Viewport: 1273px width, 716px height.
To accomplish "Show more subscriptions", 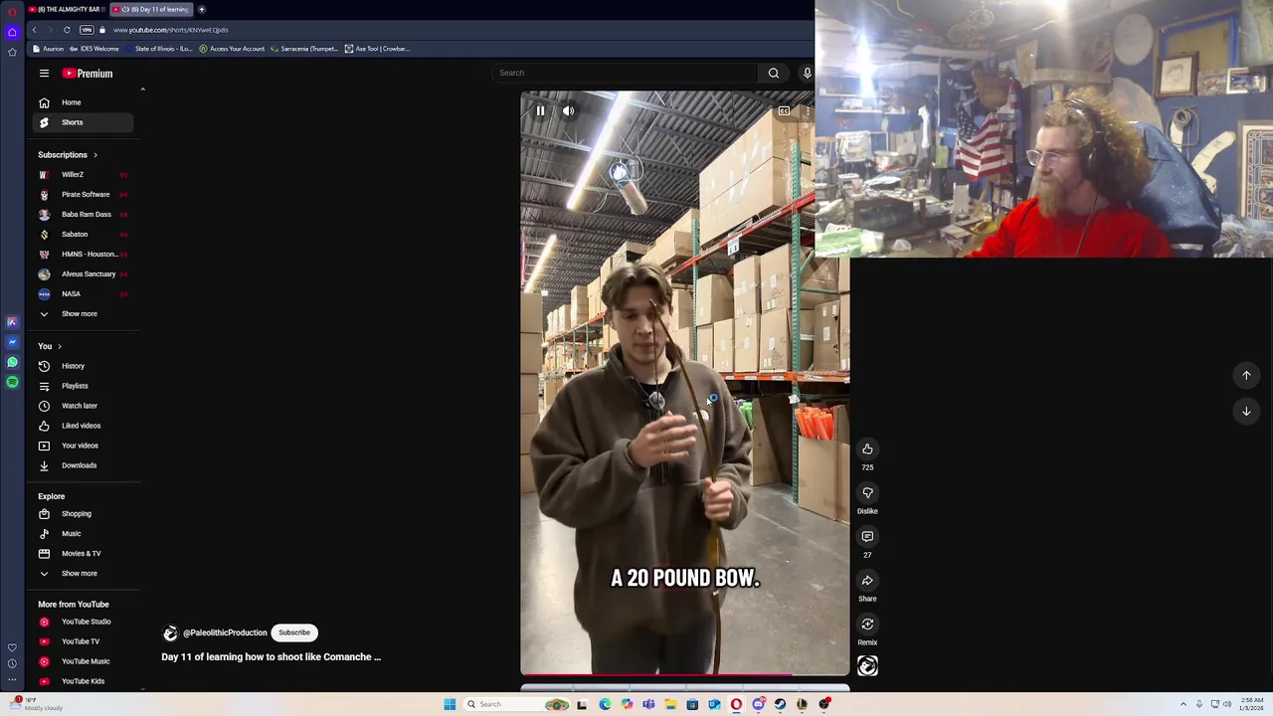I will (84, 314).
